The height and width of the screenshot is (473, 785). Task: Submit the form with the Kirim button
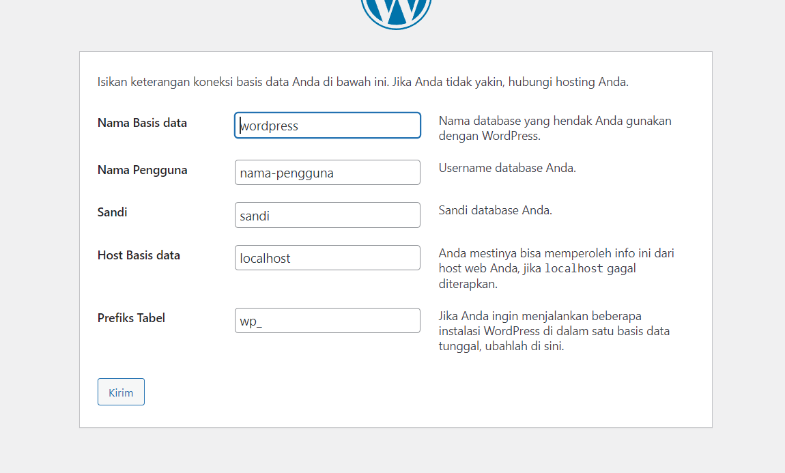[121, 392]
